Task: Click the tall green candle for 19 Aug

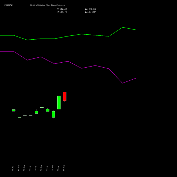Action: pyautogui.click(x=59, y=103)
